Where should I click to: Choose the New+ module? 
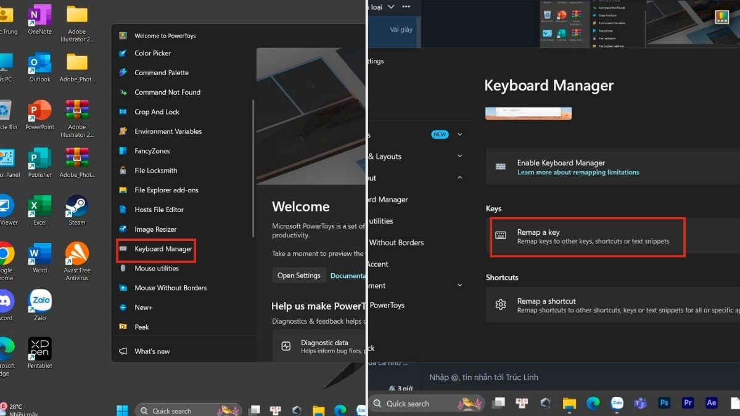[143, 308]
